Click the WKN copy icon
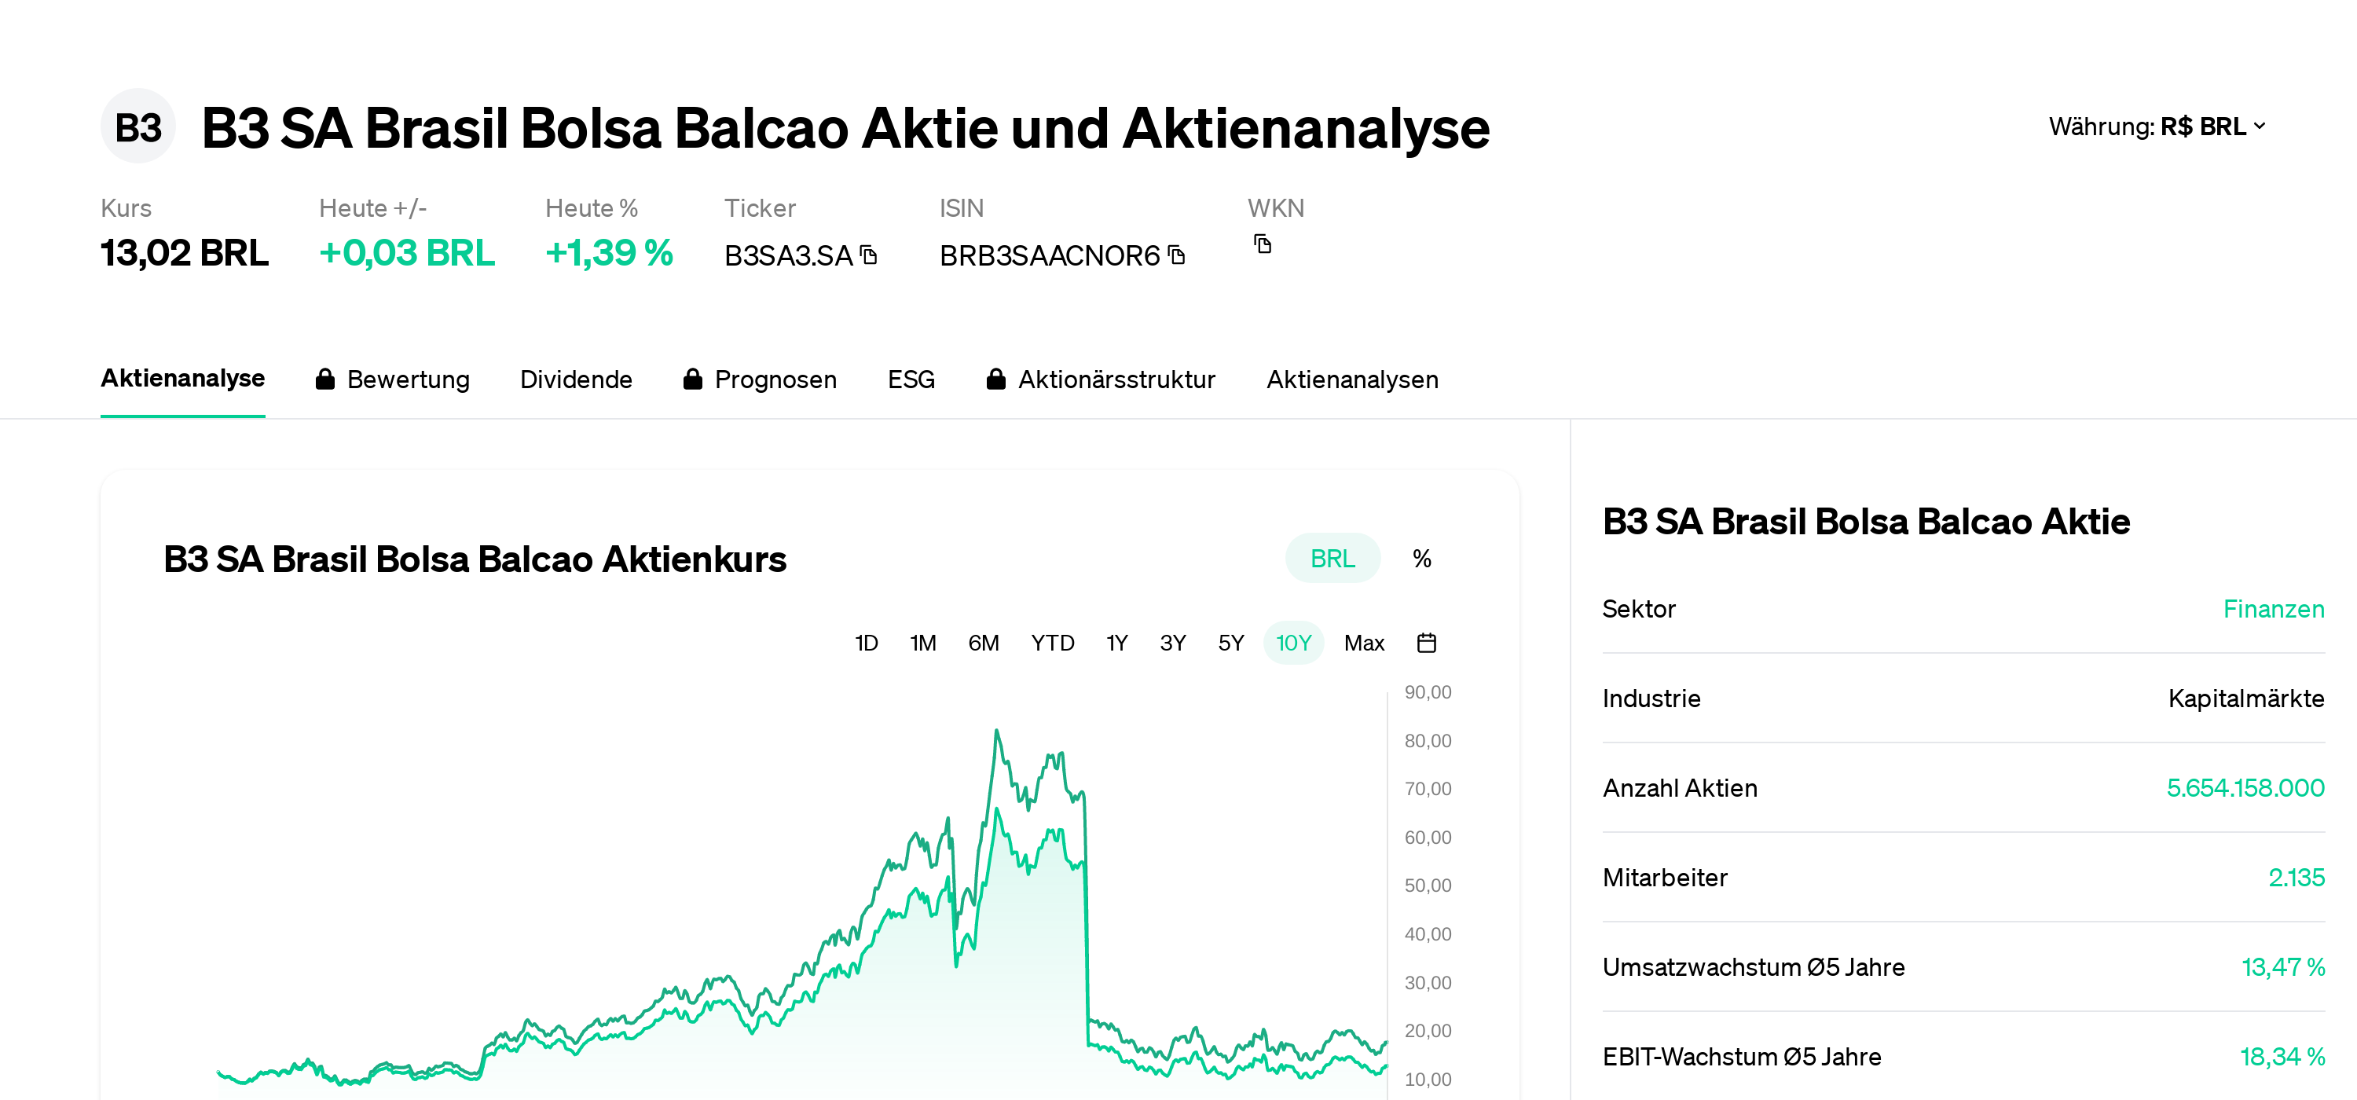The width and height of the screenshot is (2357, 1100). coord(1263,244)
